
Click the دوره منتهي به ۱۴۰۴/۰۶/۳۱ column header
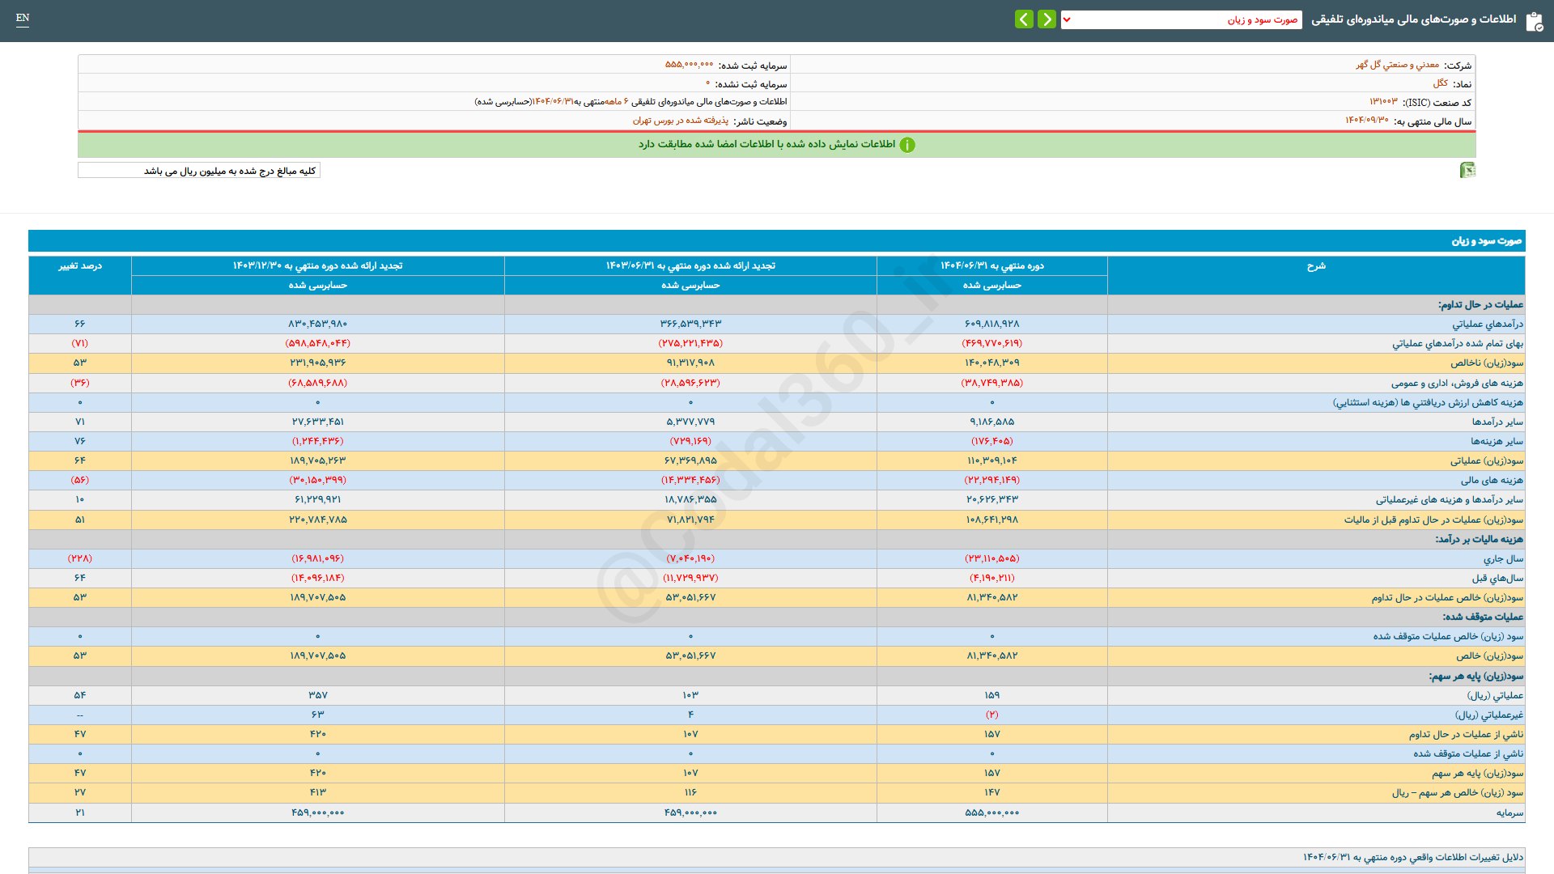(991, 266)
